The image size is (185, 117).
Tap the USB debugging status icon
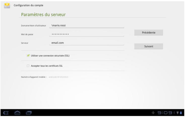pyautogui.click(x=153, y=113)
